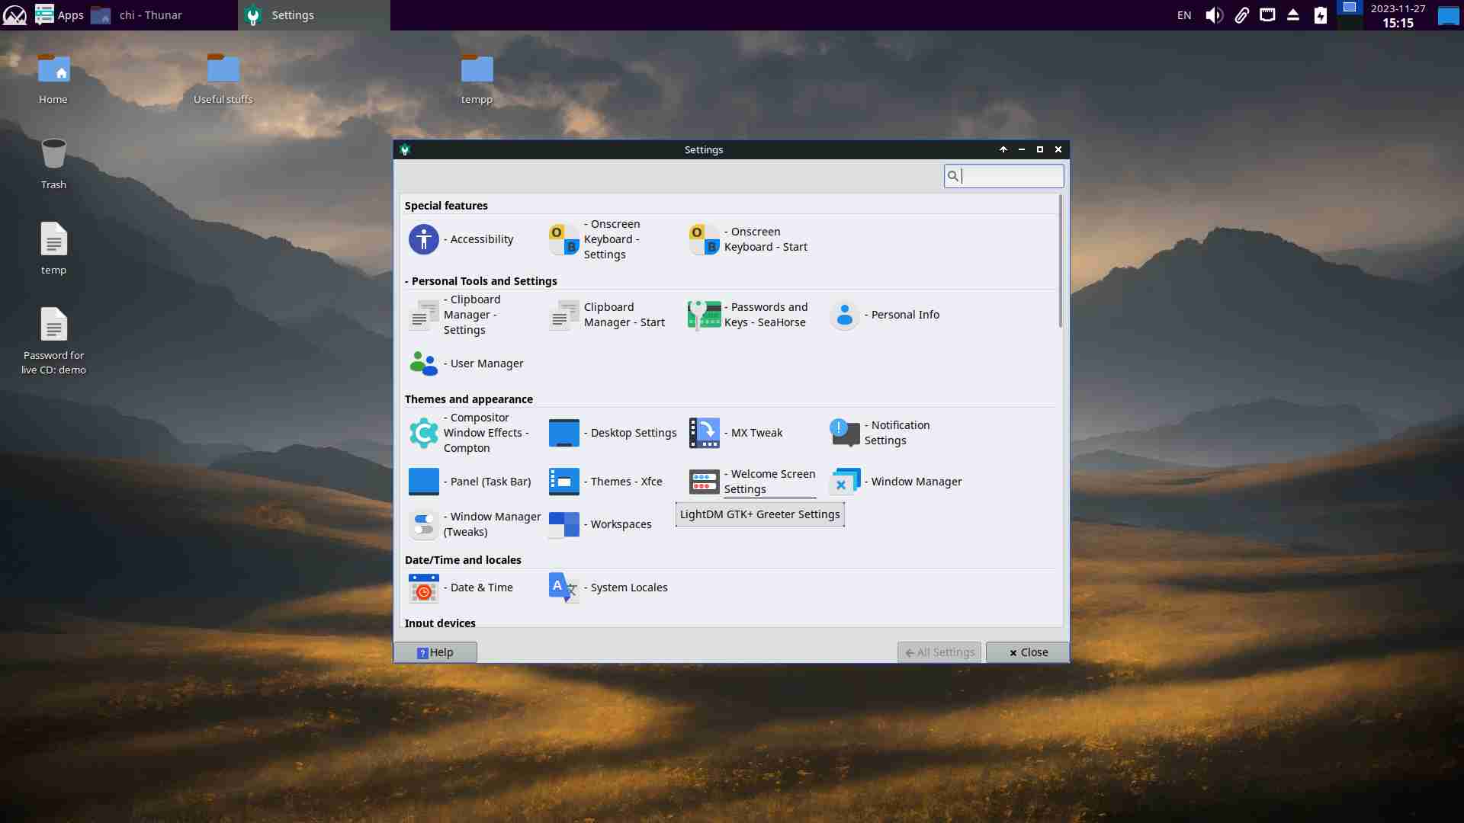Open Window Manager Tweaks icon

[424, 524]
